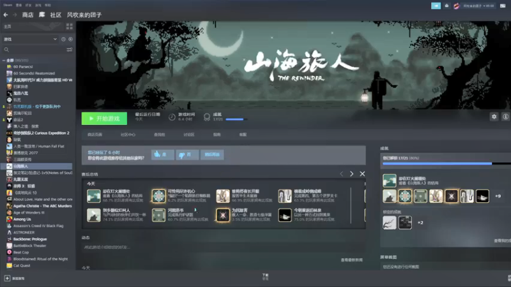Click the play time clock icon
The height and width of the screenshot is (287, 511).
pos(172,117)
